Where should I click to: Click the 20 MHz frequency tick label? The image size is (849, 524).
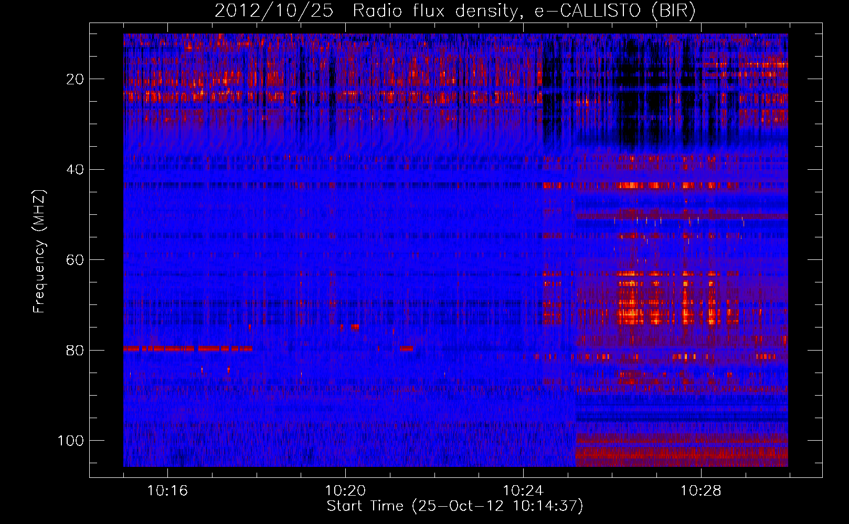tap(75, 79)
